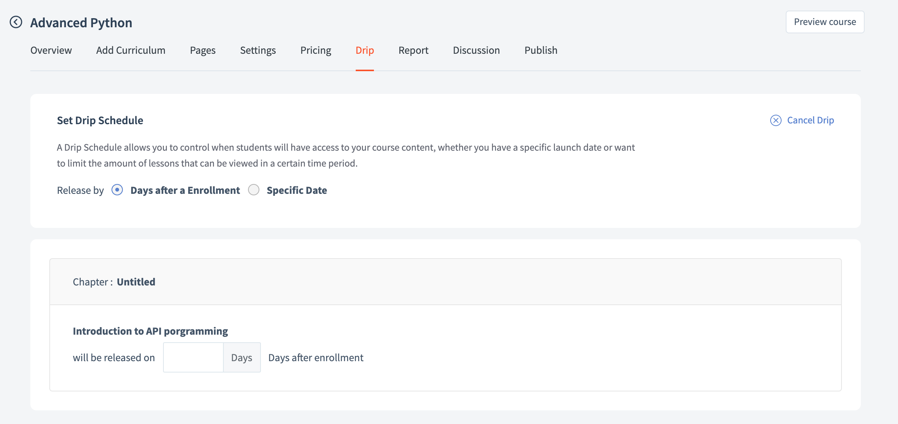Select the Specific Date radio button
Viewport: 898px width, 424px height.
[x=254, y=190]
